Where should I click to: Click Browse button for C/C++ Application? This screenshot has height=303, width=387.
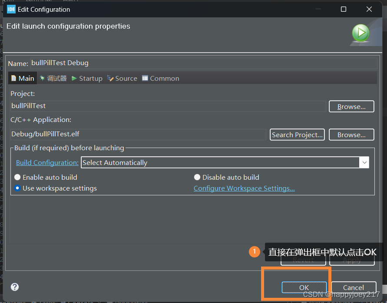tap(351, 135)
